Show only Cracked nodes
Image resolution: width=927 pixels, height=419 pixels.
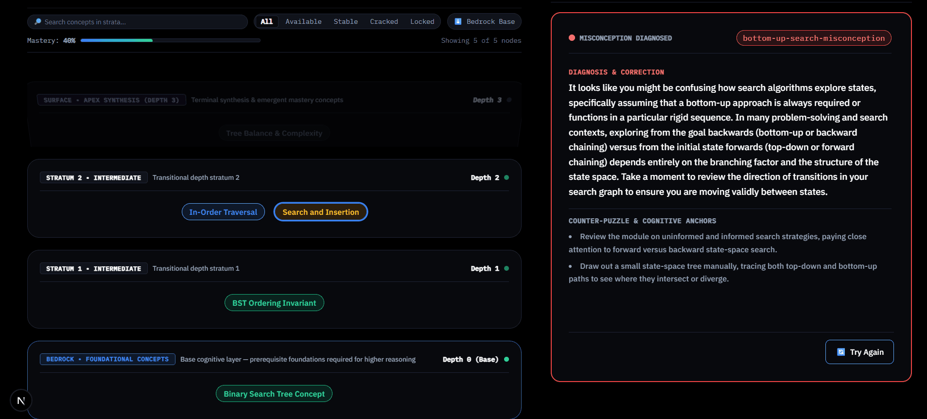coord(384,21)
